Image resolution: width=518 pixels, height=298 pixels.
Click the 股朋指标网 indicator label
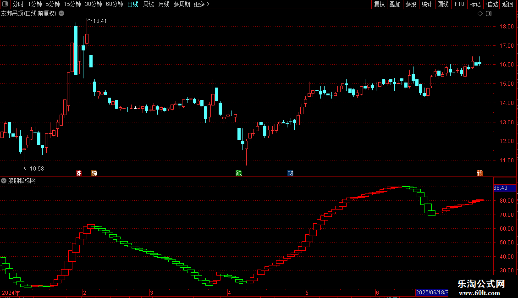(22, 181)
